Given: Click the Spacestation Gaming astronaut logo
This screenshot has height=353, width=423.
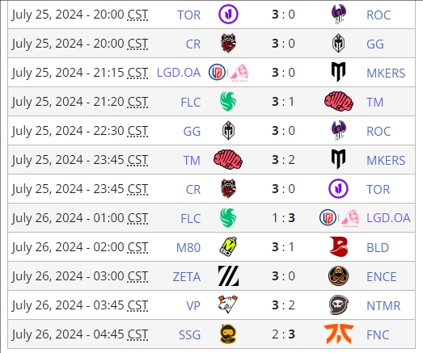Looking at the screenshot, I should coord(228,334).
